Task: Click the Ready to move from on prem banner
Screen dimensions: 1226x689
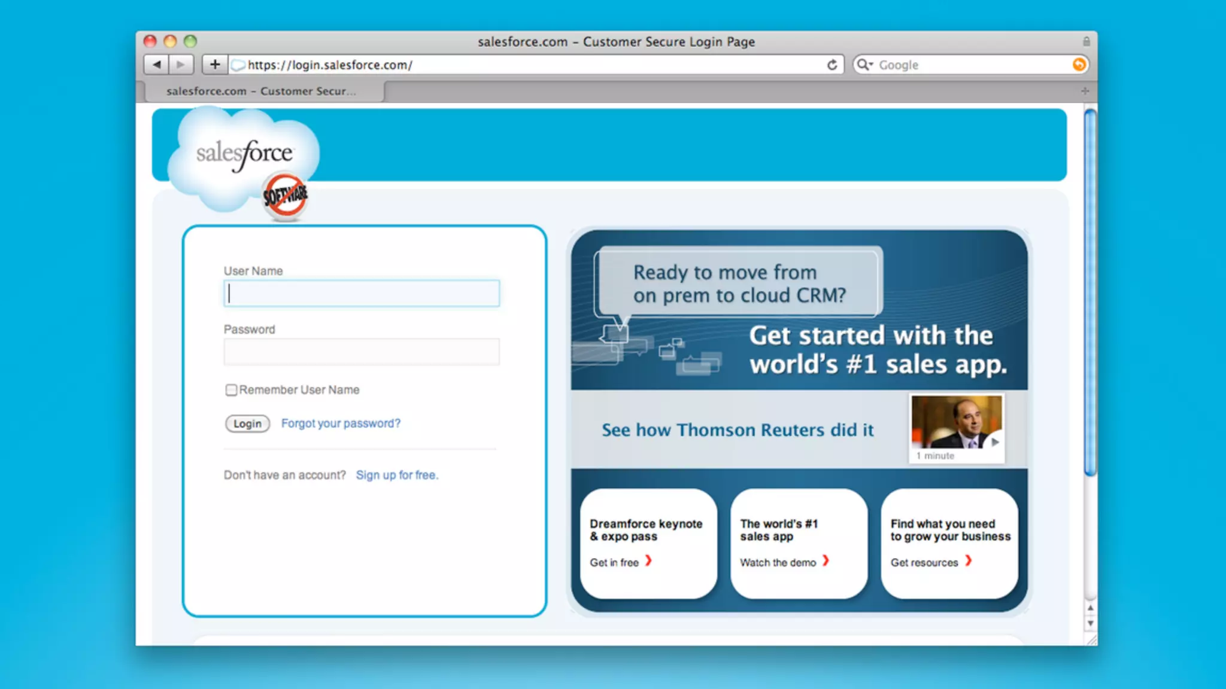Action: [739, 283]
